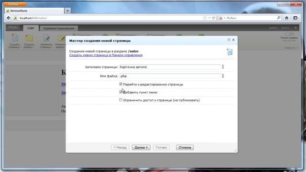The width and height of the screenshot is (306, 172).
Task: Go back with the browser back arrow
Action: (9, 18)
